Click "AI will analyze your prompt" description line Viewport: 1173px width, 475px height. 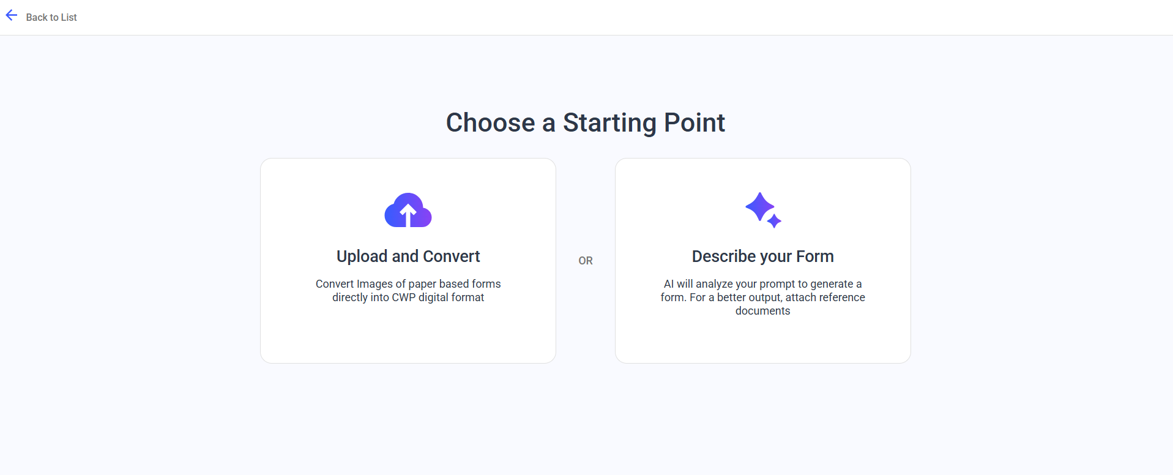(762, 283)
